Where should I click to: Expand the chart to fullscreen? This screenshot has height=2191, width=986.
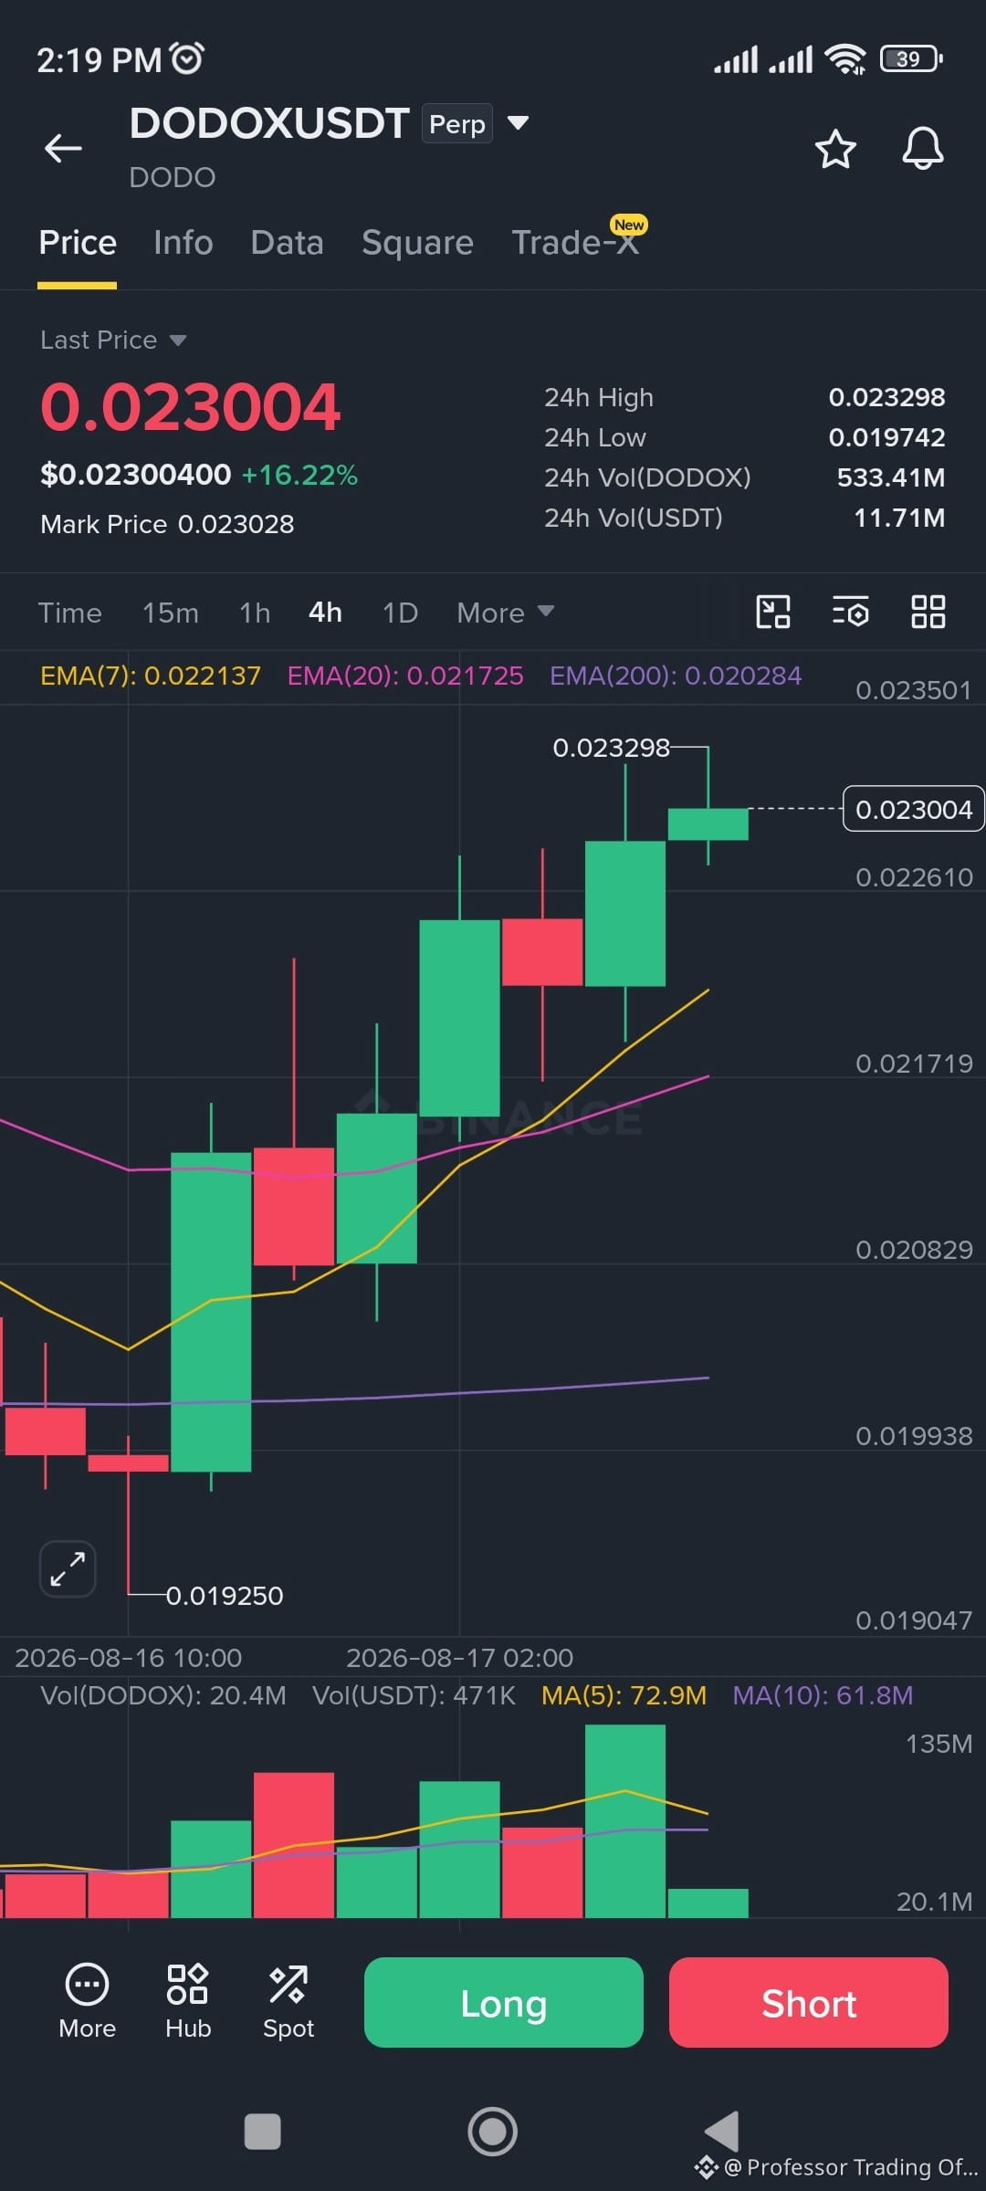(68, 1569)
